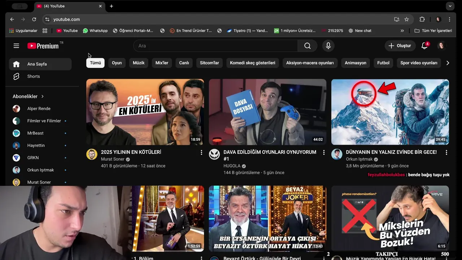Play the Beyazıt Öztürk Hayat Hikayesi thumbnail
462x260 pixels.
267,218
